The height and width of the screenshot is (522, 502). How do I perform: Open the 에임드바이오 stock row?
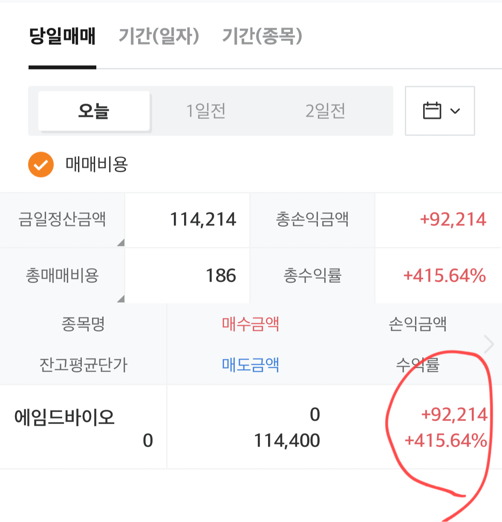(x=251, y=427)
